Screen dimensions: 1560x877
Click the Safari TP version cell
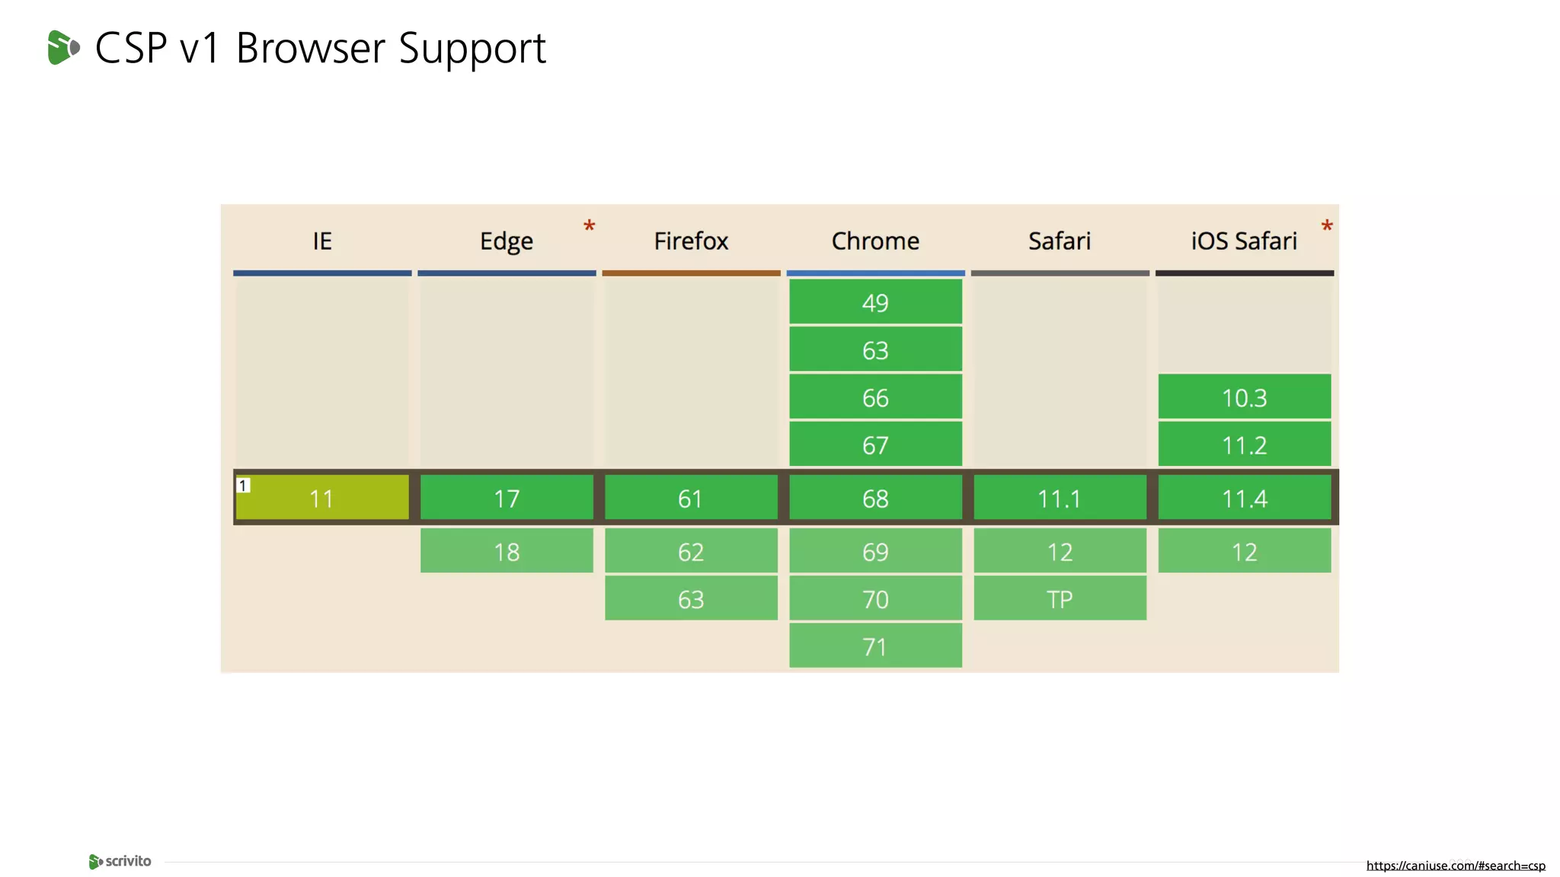click(1060, 599)
